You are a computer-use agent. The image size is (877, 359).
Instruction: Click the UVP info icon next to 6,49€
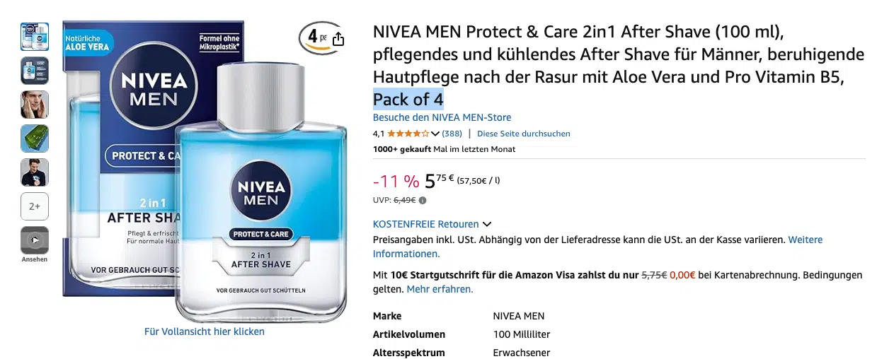[423, 200]
